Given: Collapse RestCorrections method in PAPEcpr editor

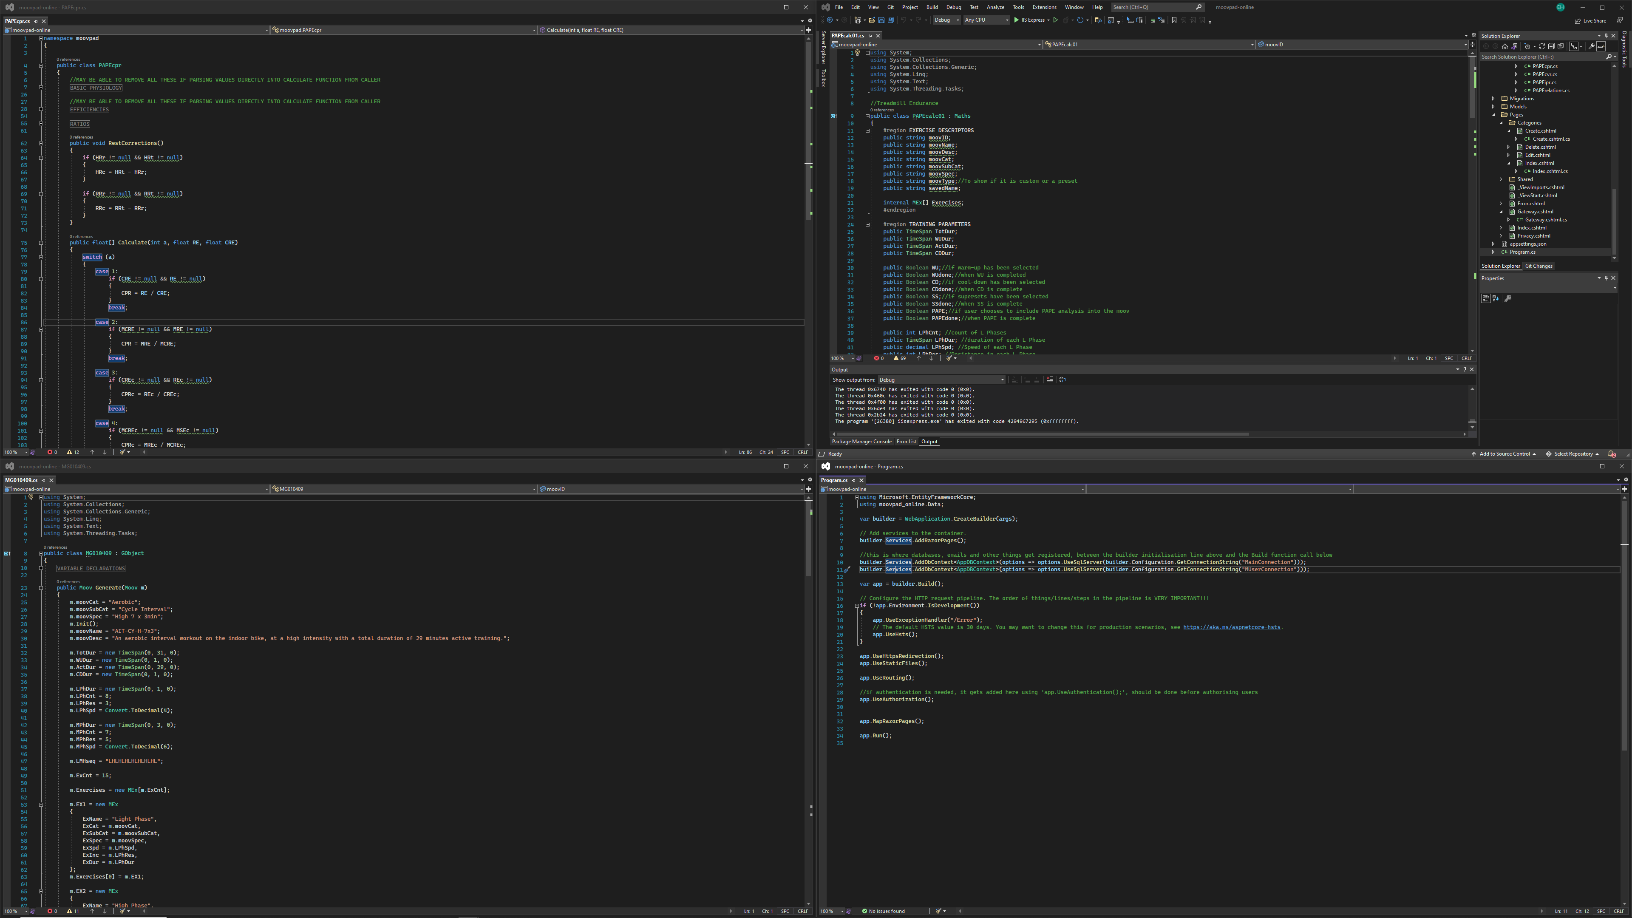Looking at the screenshot, I should coord(41,143).
